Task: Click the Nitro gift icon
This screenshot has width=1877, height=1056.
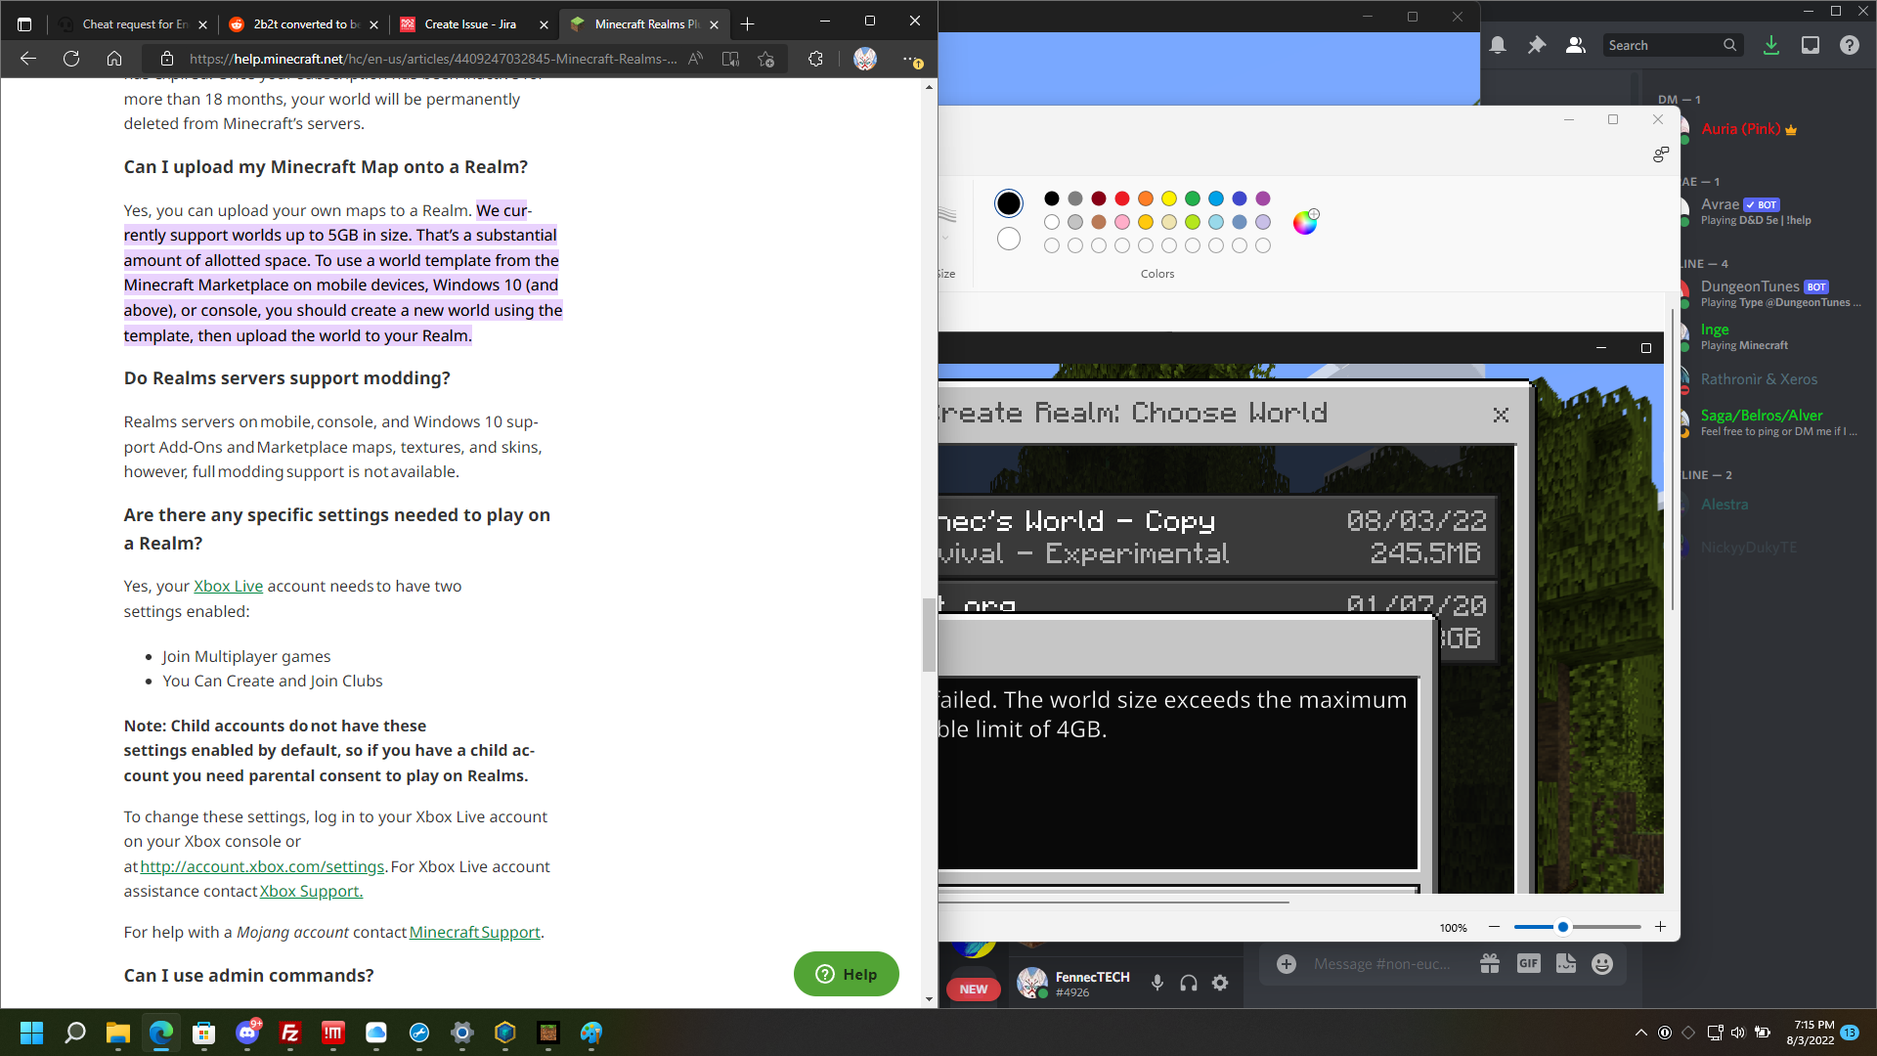Action: tap(1490, 964)
